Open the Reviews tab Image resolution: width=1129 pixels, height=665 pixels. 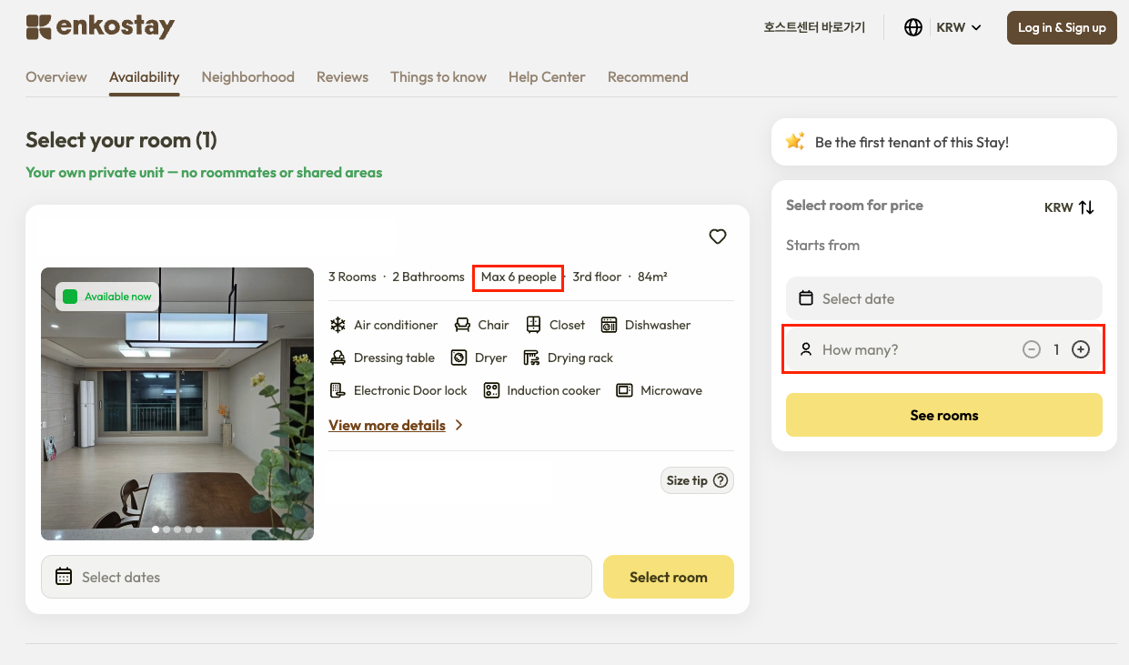(342, 77)
